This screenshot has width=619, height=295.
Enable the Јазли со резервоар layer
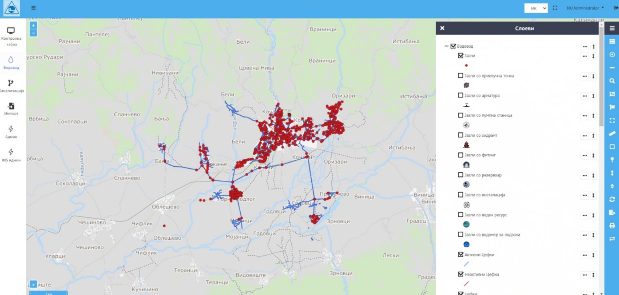point(461,175)
